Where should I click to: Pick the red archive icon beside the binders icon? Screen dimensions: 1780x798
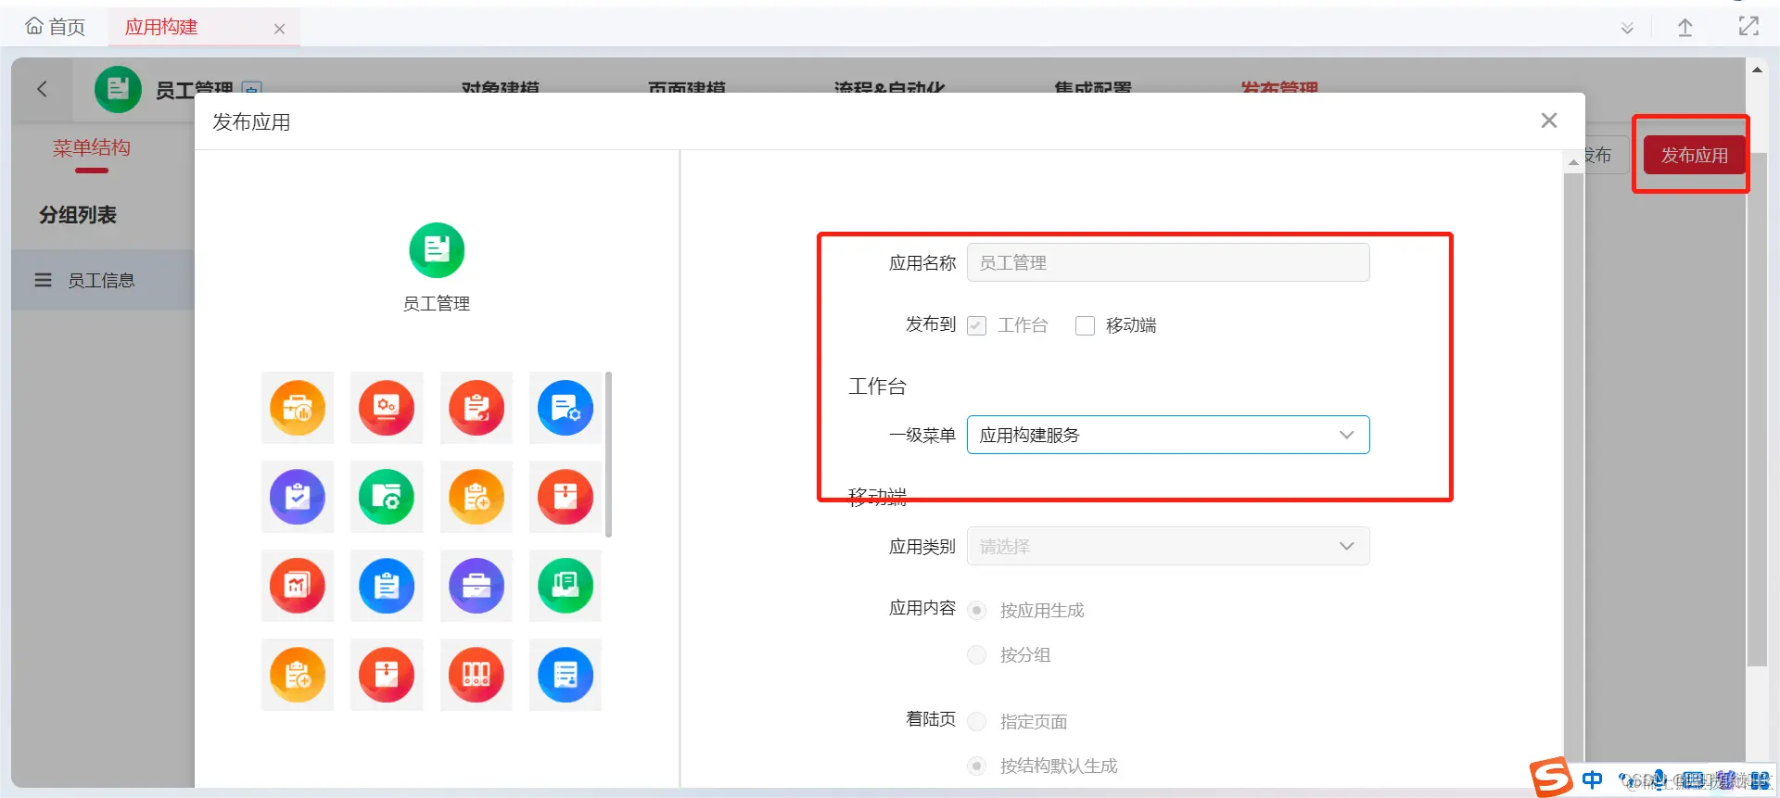click(x=387, y=675)
